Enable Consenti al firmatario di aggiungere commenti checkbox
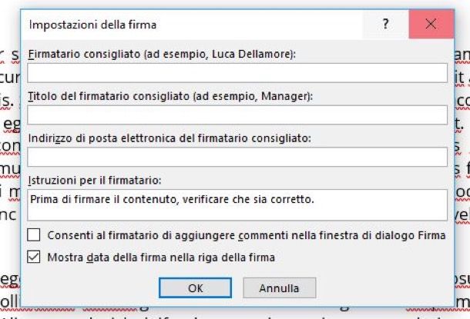 [34, 235]
